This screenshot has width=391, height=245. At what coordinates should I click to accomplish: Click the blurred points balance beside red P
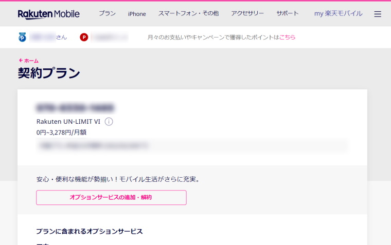coord(109,37)
